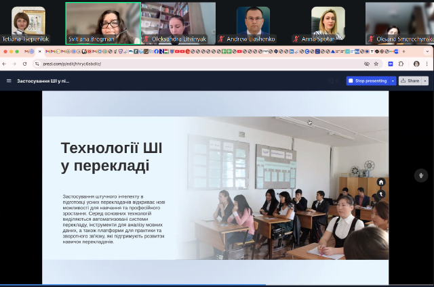434x287 pixels.
Task: Click the presentation title 'Застосування ШІ у пі...'
Action: [43, 81]
